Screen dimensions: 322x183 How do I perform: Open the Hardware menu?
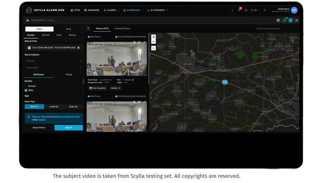[x=92, y=10]
